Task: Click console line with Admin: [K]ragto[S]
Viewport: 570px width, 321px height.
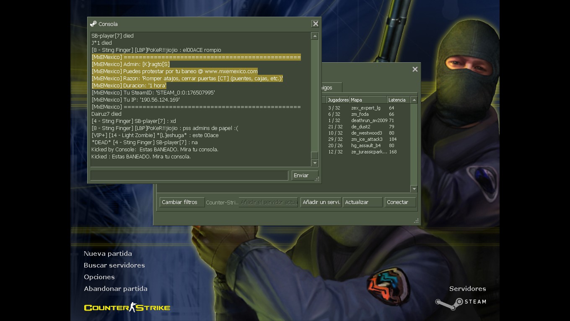Action: (131, 64)
